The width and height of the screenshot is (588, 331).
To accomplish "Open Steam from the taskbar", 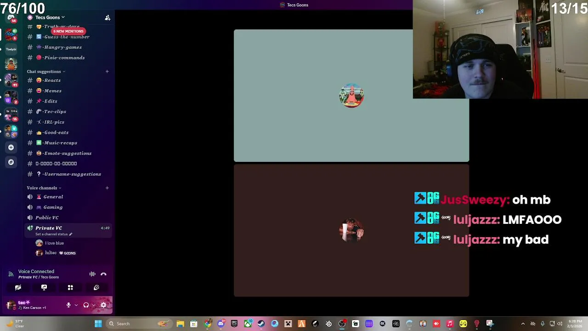I will [261, 324].
